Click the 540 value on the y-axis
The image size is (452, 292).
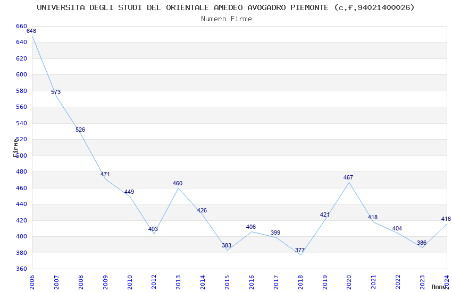[22, 123]
